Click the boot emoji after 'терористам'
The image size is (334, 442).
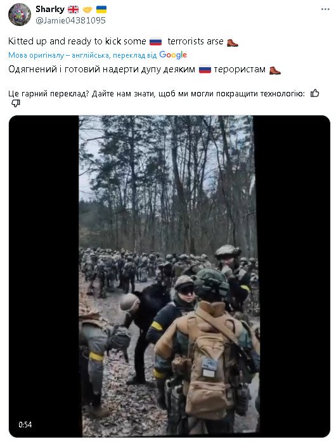point(274,70)
